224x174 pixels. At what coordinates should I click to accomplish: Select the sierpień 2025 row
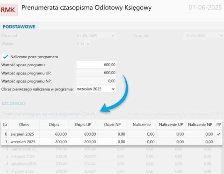(x=24, y=134)
